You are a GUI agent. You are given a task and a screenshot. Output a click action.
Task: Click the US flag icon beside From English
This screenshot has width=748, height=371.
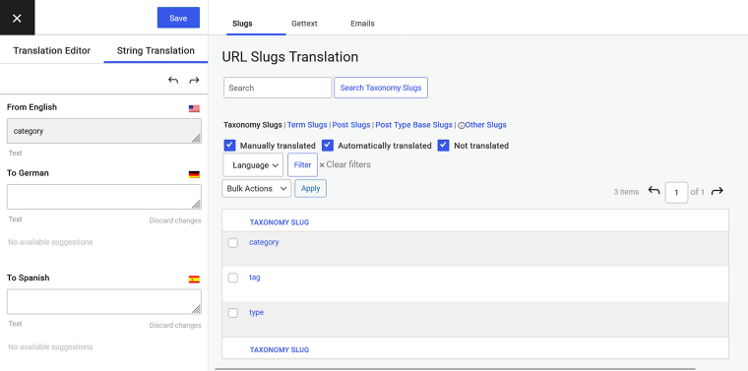pyautogui.click(x=194, y=108)
